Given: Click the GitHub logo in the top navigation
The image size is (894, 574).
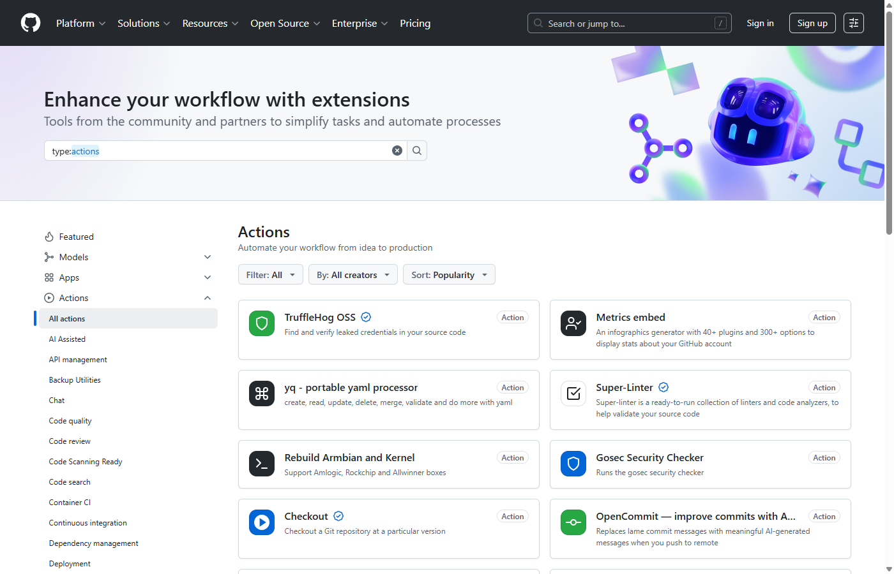Looking at the screenshot, I should click(30, 22).
